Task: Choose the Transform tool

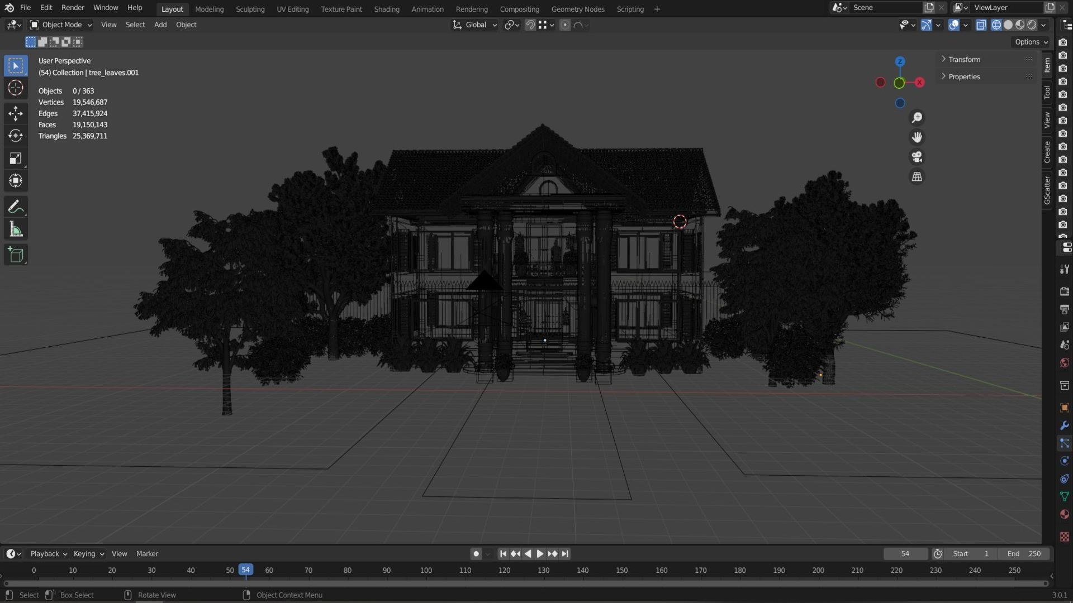Action: pos(16,180)
